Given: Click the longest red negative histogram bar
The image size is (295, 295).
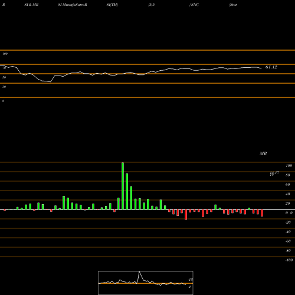Looking at the screenshot, I should pyautogui.click(x=186, y=215).
